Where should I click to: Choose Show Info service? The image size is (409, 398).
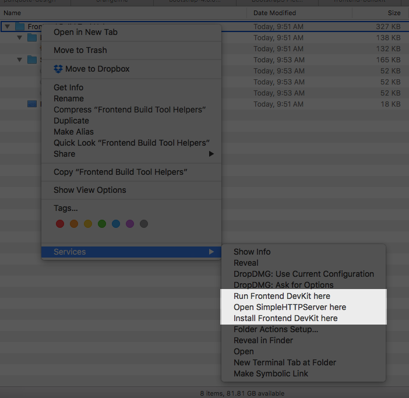click(x=304, y=252)
